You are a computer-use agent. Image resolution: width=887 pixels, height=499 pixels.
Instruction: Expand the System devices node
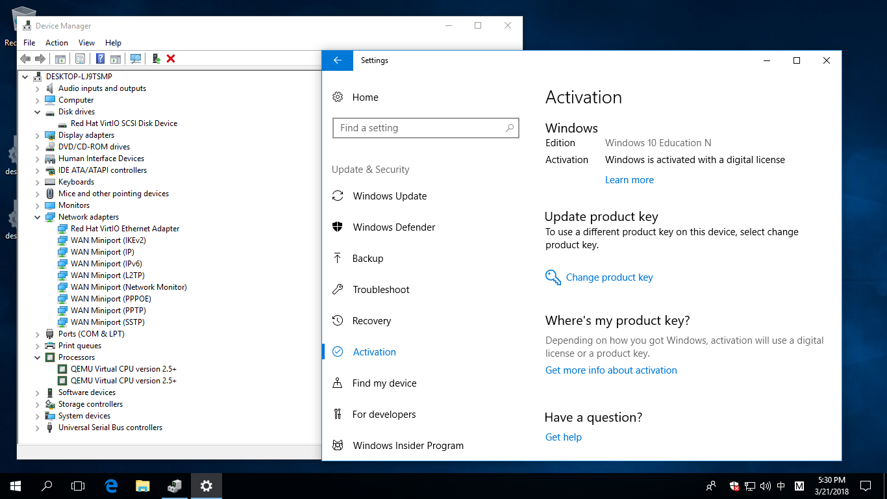(x=38, y=416)
